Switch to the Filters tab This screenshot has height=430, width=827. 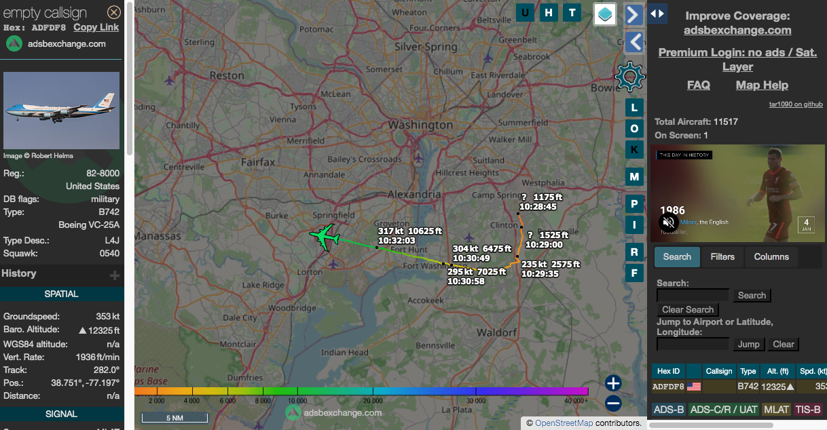[722, 257]
